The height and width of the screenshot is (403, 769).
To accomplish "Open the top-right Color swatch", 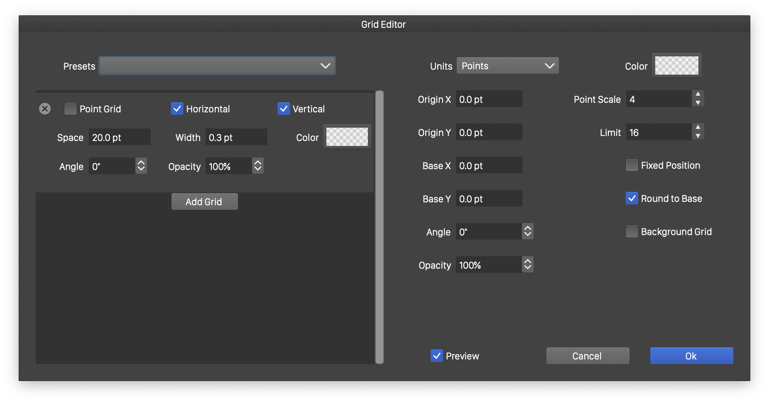I will 676,66.
